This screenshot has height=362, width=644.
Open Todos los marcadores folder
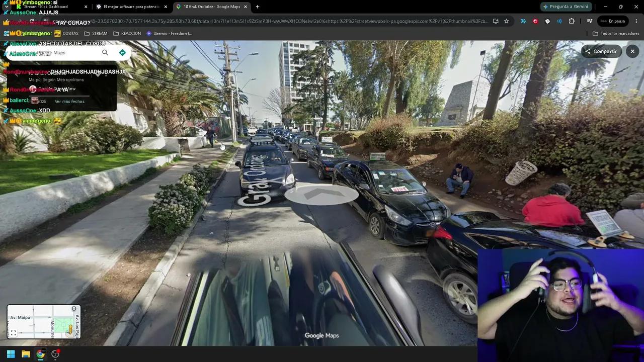point(616,34)
